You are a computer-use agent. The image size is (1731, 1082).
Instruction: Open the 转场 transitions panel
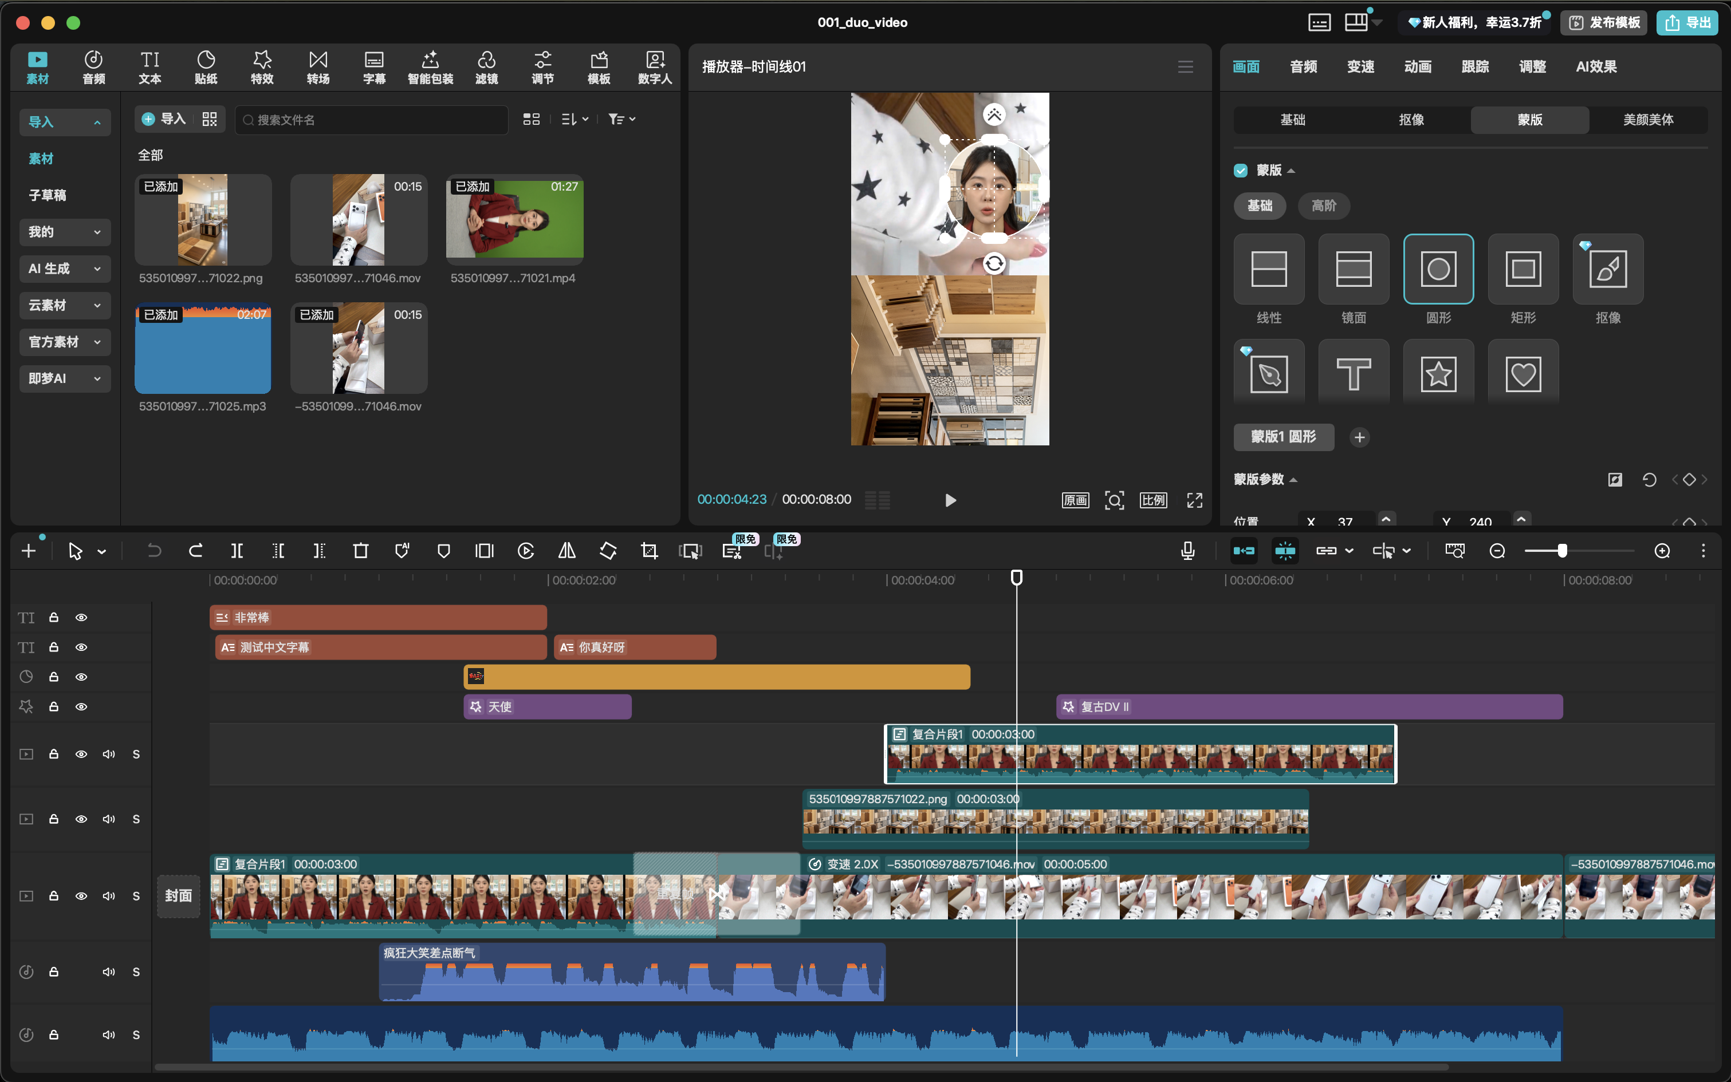tap(318, 68)
